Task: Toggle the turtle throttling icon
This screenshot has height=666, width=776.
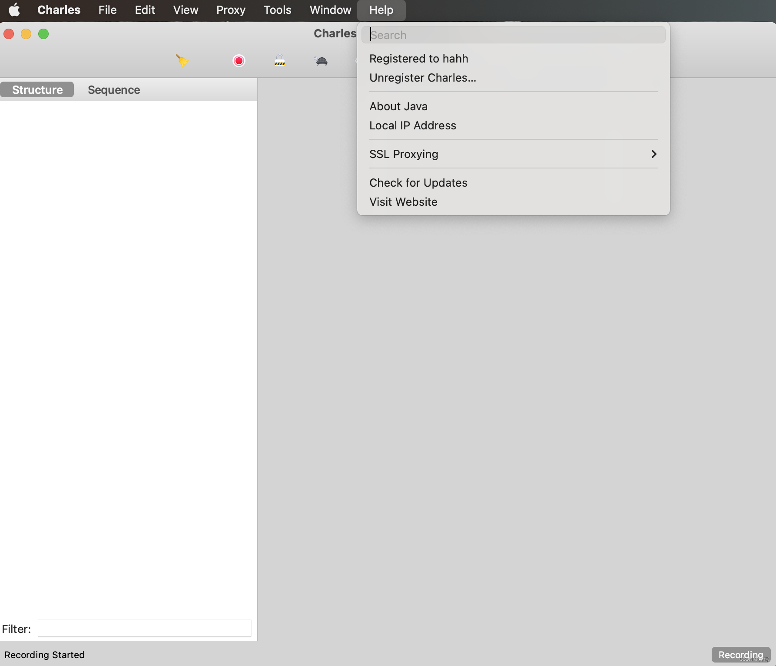Action: (321, 61)
